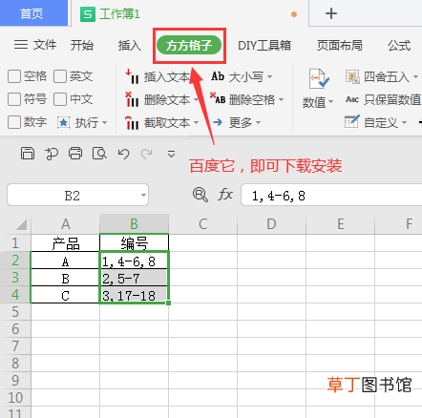Click the Save icon in quick toolbar
The height and width of the screenshot is (418, 422).
coord(28,154)
